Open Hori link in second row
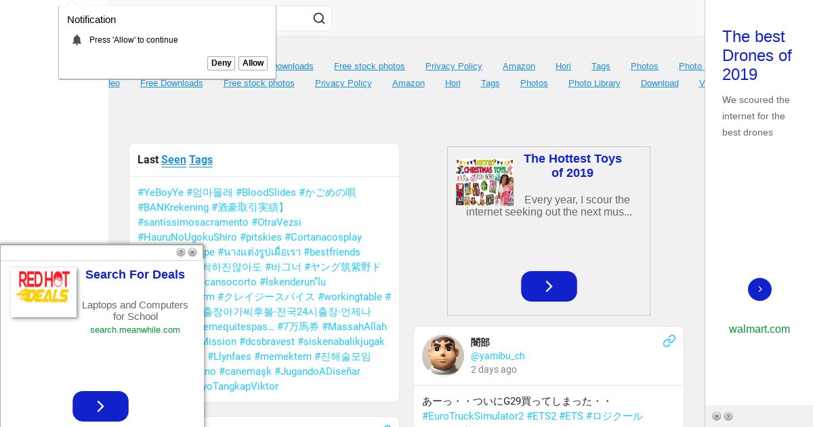This screenshot has height=427, width=813. (453, 83)
